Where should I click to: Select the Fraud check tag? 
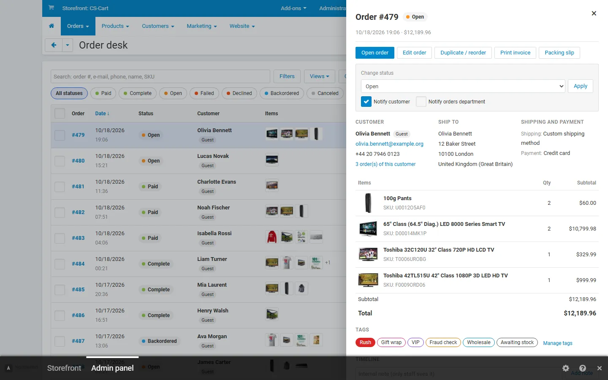tap(443, 342)
